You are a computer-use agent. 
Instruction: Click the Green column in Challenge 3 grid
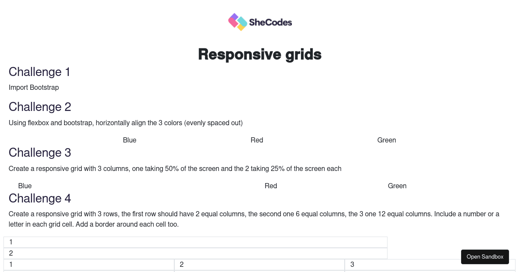pyautogui.click(x=397, y=186)
